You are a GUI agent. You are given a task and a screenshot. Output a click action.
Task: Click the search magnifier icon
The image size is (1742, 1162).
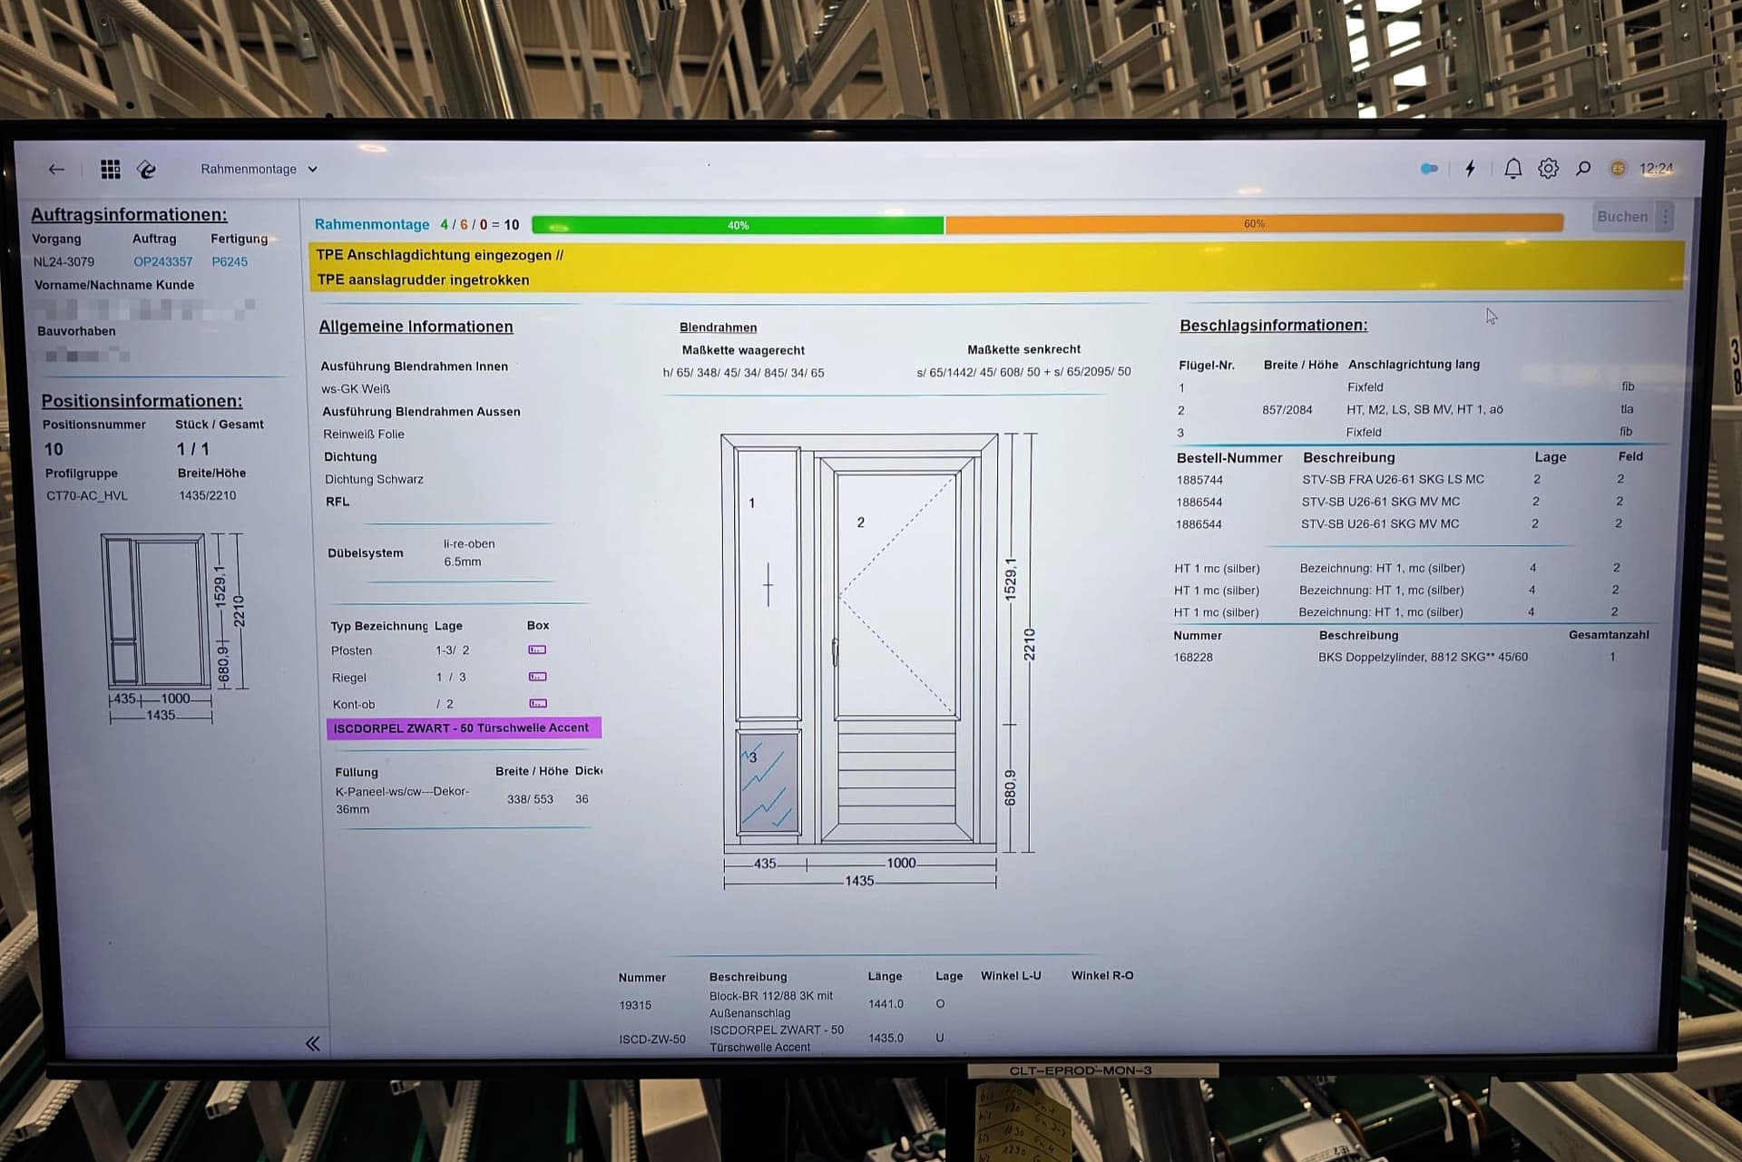[x=1583, y=169]
